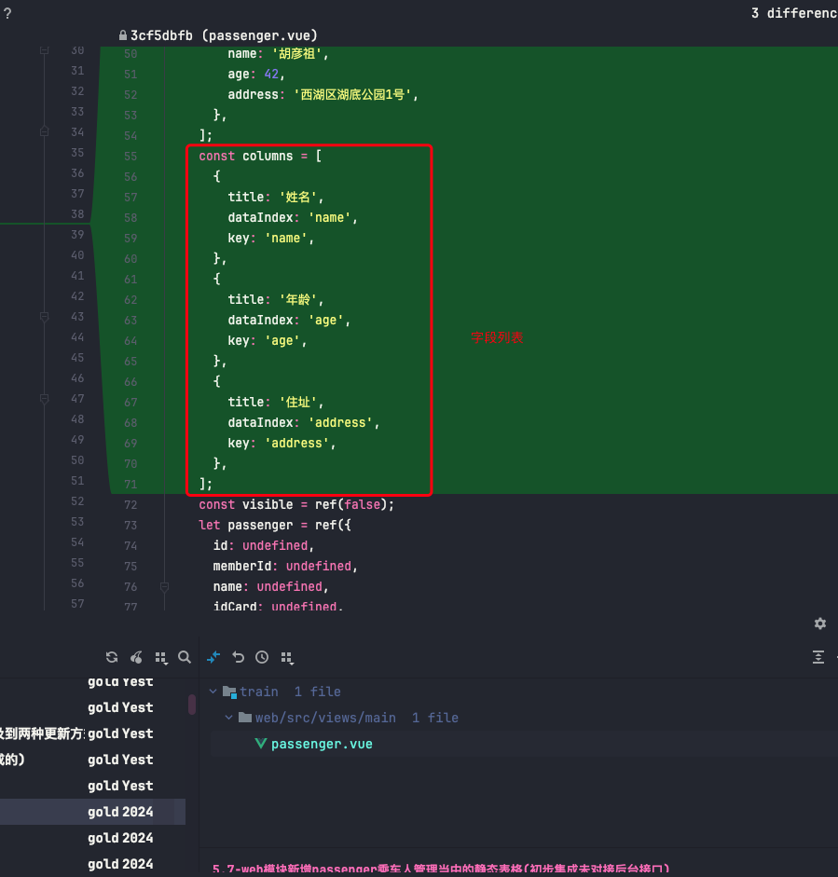Click the code line dataIndex: 'name'
Screen dimensions: 838x877
coord(293,217)
